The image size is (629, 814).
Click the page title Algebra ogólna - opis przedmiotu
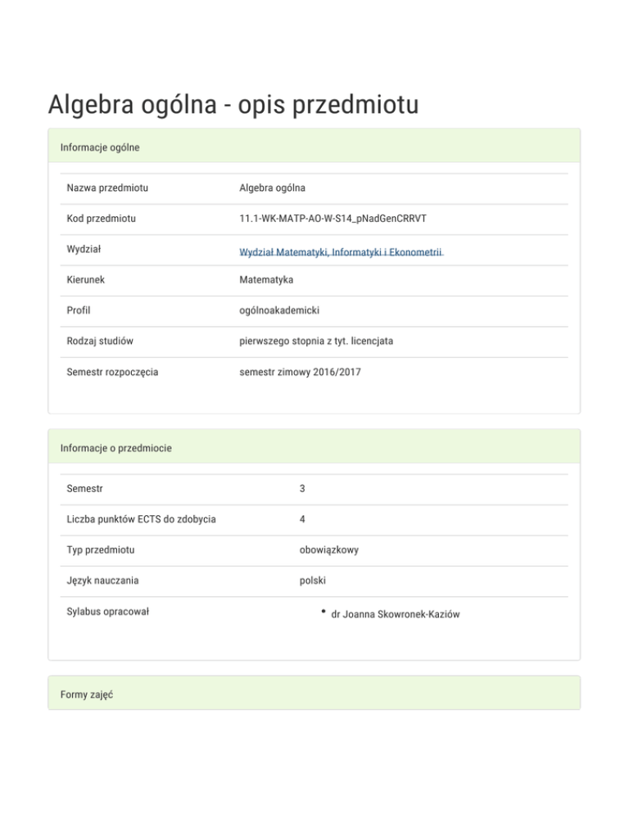pos(233,105)
